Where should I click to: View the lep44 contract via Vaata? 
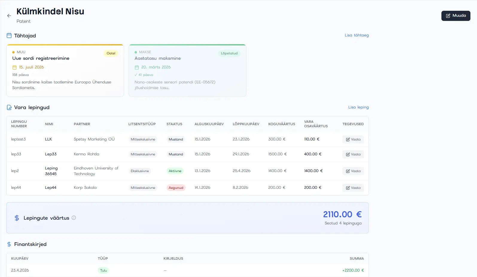(353, 188)
